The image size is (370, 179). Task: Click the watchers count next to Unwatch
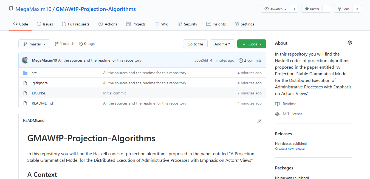[294, 9]
